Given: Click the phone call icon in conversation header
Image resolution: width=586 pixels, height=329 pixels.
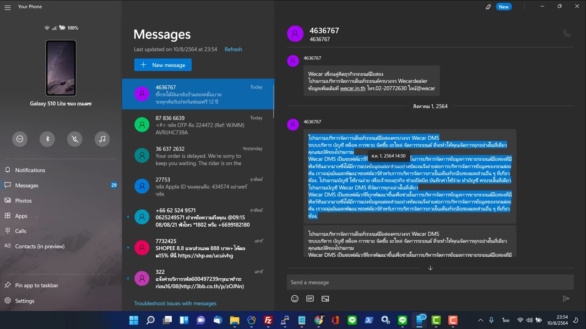Looking at the screenshot, I should [x=567, y=33].
